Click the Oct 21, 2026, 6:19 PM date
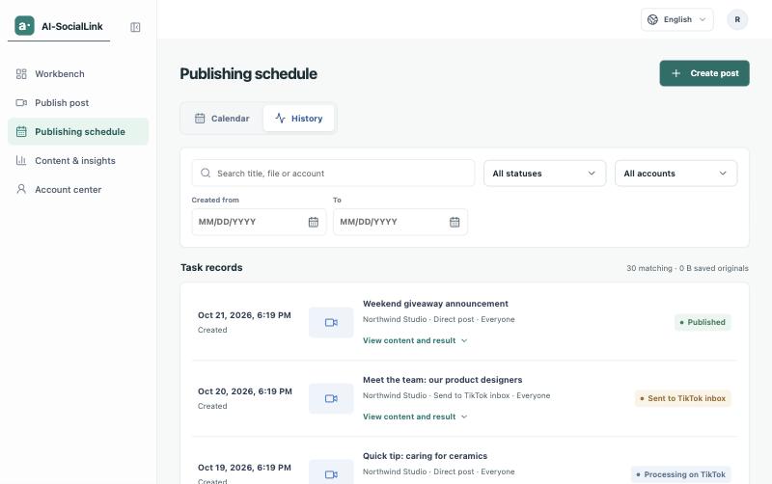The height and width of the screenshot is (484, 772). click(244, 315)
